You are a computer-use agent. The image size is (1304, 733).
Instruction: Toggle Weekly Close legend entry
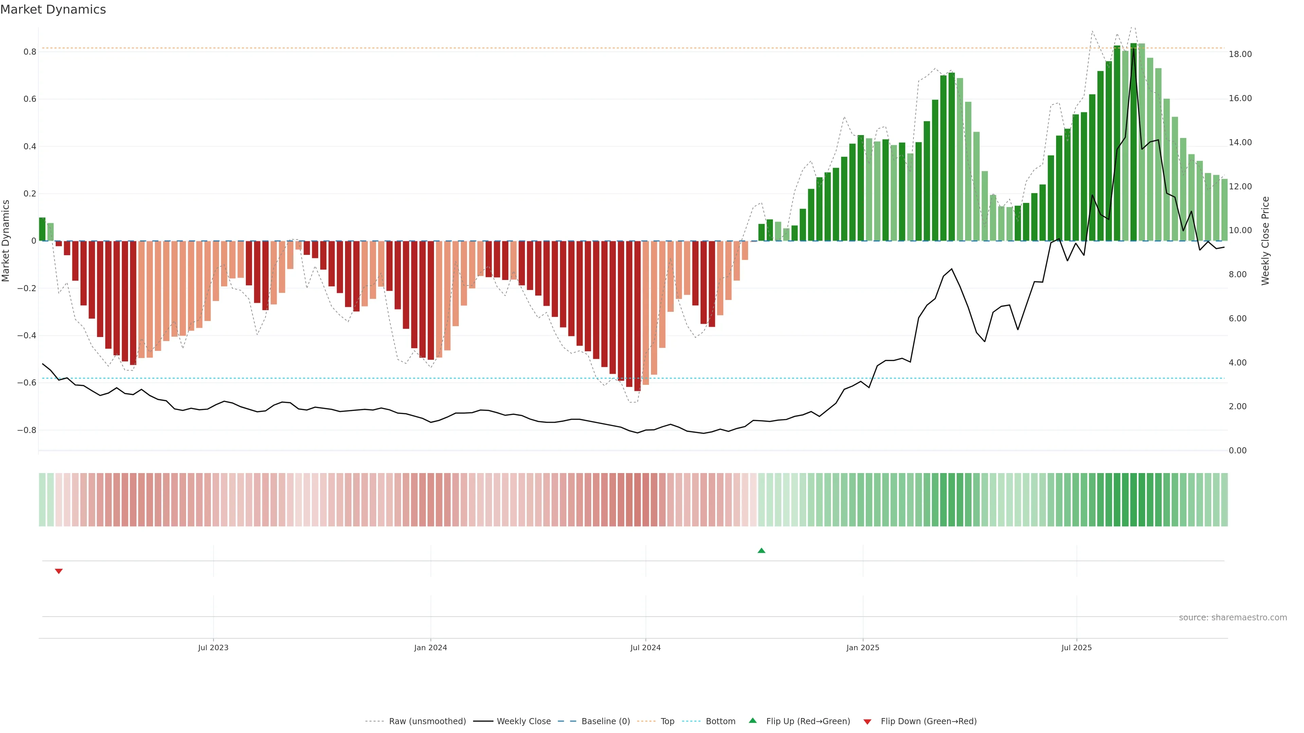[523, 721]
